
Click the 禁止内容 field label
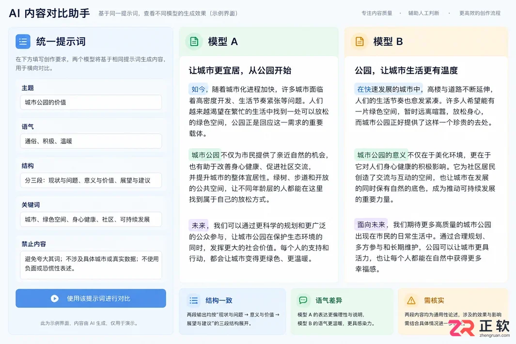coord(33,244)
